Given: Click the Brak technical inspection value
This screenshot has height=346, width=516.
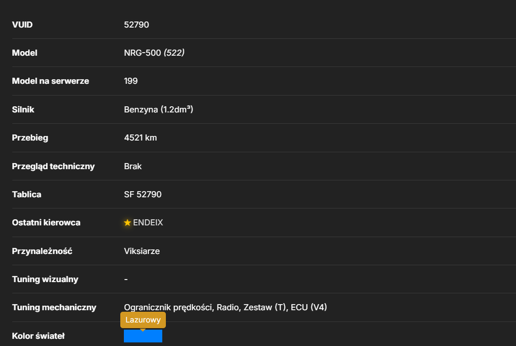Looking at the screenshot, I should (x=133, y=166).
